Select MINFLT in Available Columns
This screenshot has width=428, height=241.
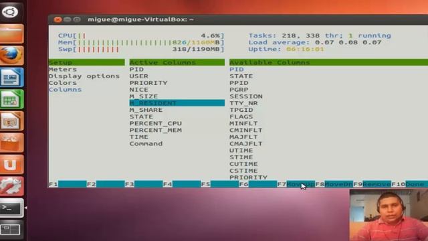pyautogui.click(x=243, y=123)
